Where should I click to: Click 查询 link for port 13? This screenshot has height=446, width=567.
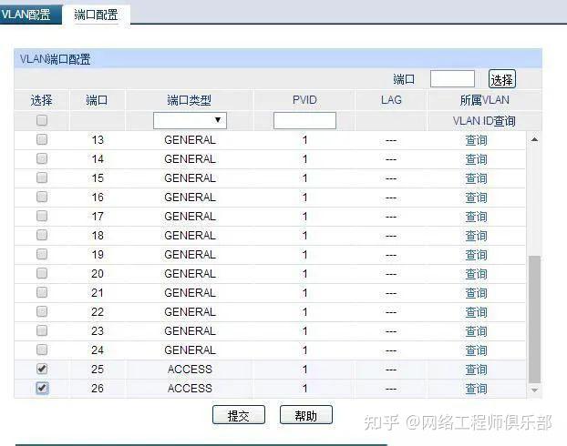[476, 140]
